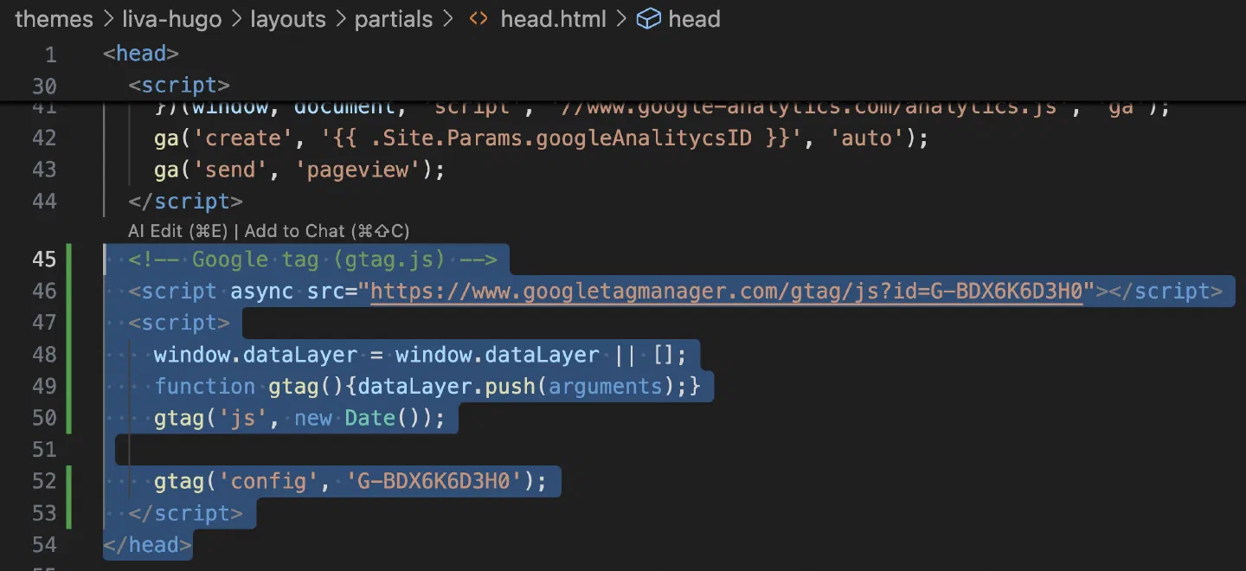1246x571 pixels.
Task: Click the HTML file icon beside head.html
Action: click(x=478, y=19)
